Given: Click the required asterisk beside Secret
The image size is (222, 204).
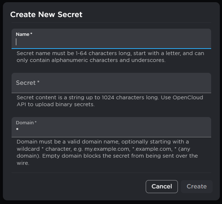Looking at the screenshot, I should tap(38, 83).
